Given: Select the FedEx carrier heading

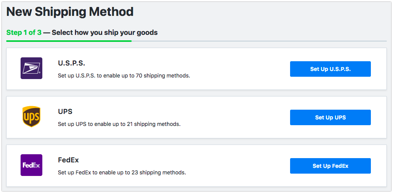Looking at the screenshot, I should [68, 160].
